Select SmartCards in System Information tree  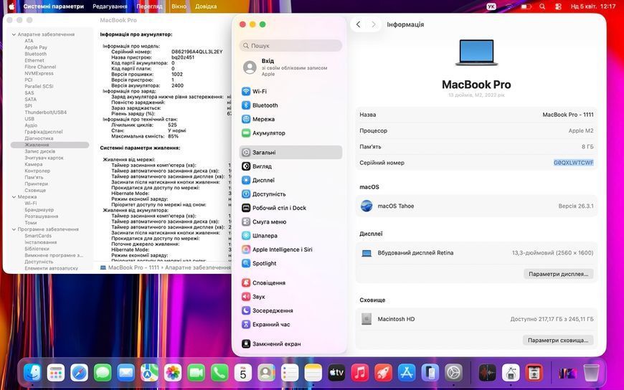pos(38,236)
